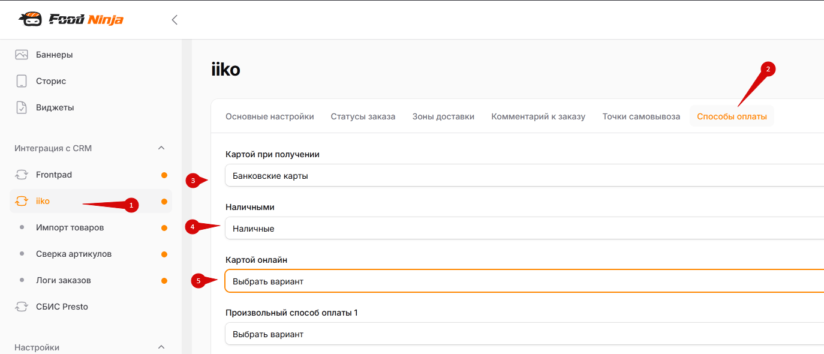Switch to Зоны доставки tab

coord(443,116)
